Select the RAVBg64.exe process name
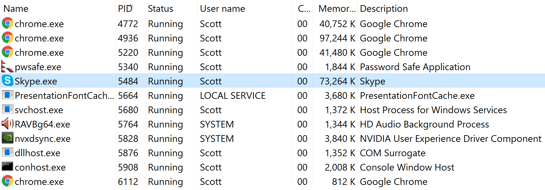This screenshot has height=190, width=545. point(42,124)
